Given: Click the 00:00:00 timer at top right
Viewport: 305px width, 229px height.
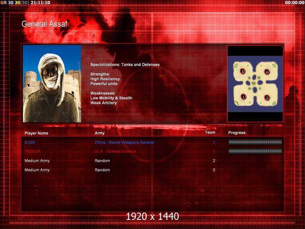Looking at the screenshot, I should click(294, 3).
